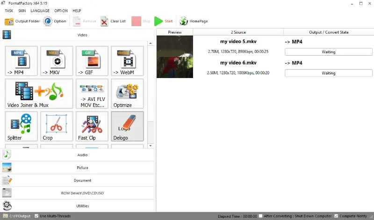
Task: Click the Clear List toolbar icon
Action: [x=104, y=21]
